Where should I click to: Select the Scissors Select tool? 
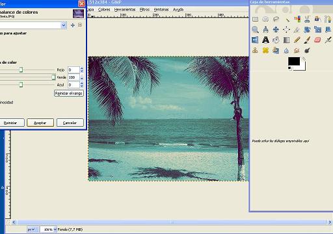[307, 19]
